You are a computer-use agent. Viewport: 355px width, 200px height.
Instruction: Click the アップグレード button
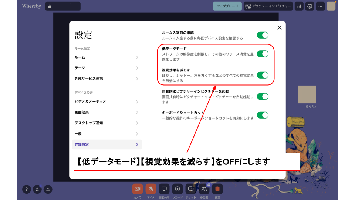point(227,6)
